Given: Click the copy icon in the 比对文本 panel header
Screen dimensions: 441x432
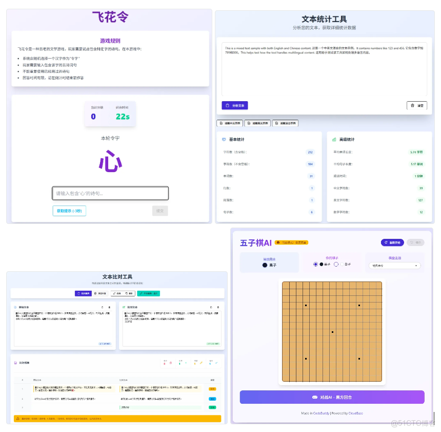Looking at the screenshot, I should tap(210, 307).
